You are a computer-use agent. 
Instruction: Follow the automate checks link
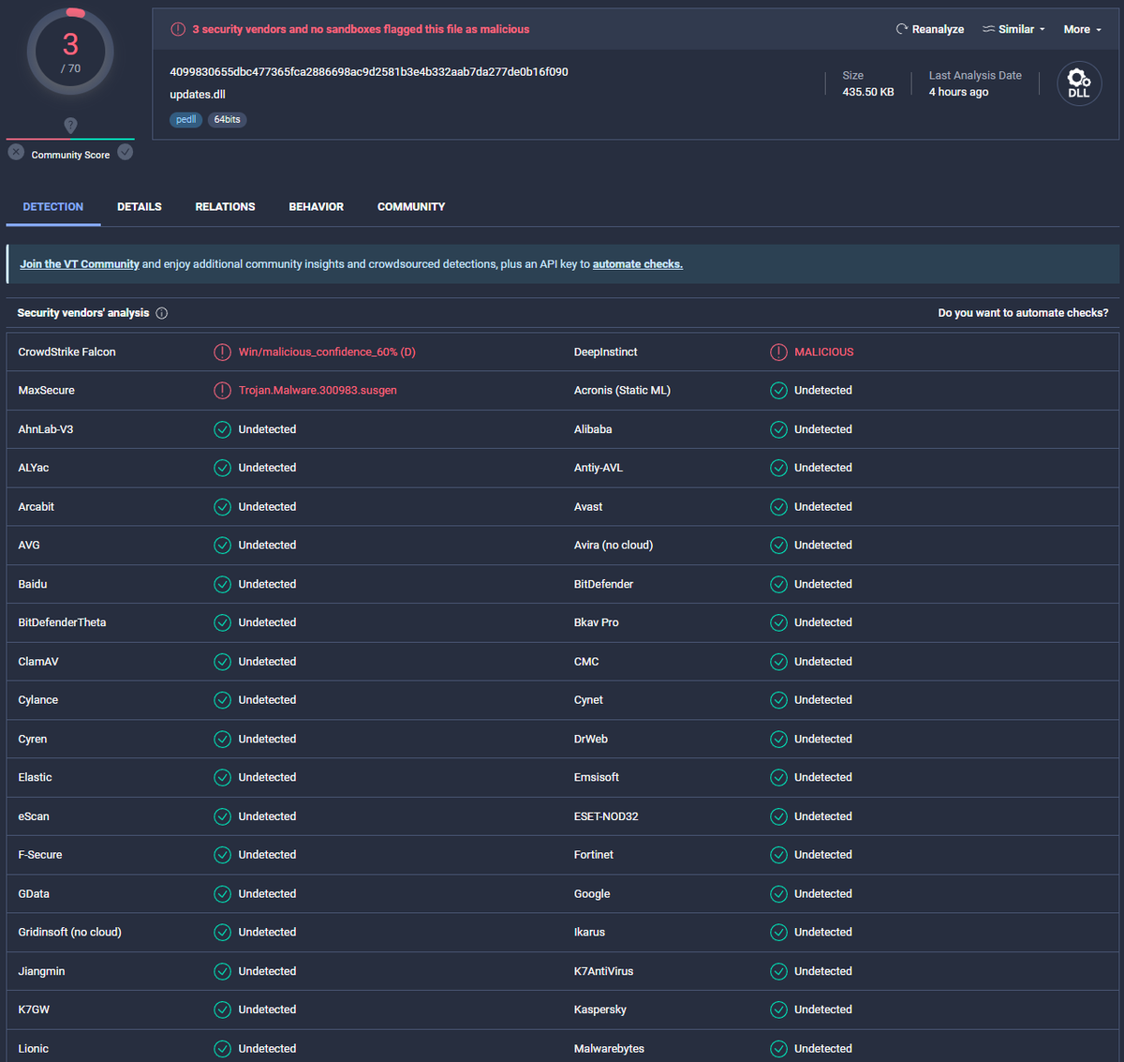pos(638,264)
